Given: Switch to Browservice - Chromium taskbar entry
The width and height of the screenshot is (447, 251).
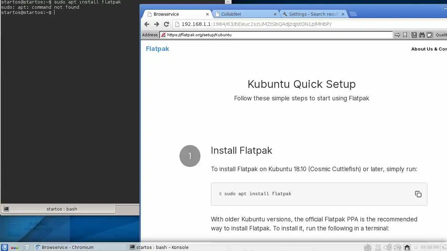Looking at the screenshot, I should coord(80,247).
